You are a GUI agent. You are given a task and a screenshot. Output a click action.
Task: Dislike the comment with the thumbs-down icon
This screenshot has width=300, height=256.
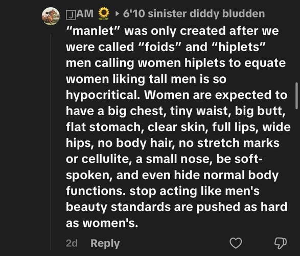click(x=281, y=243)
